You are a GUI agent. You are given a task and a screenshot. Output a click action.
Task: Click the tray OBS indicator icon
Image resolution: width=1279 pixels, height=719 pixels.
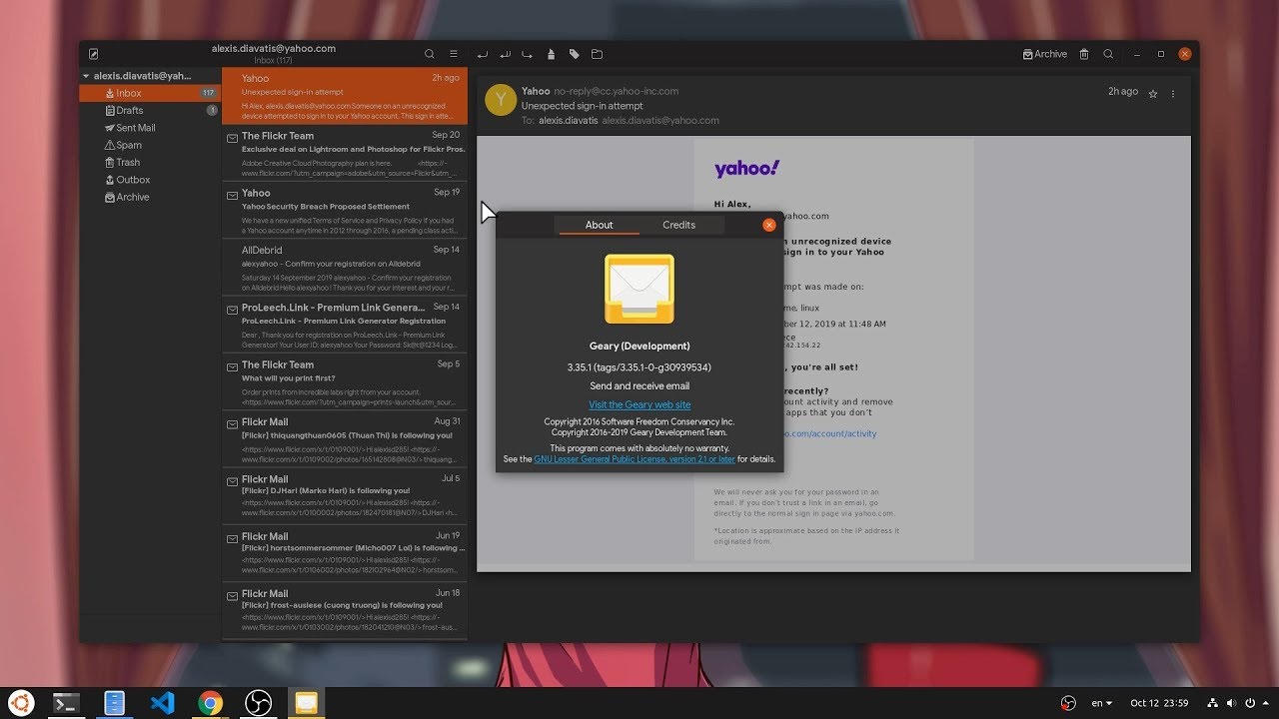1068,703
